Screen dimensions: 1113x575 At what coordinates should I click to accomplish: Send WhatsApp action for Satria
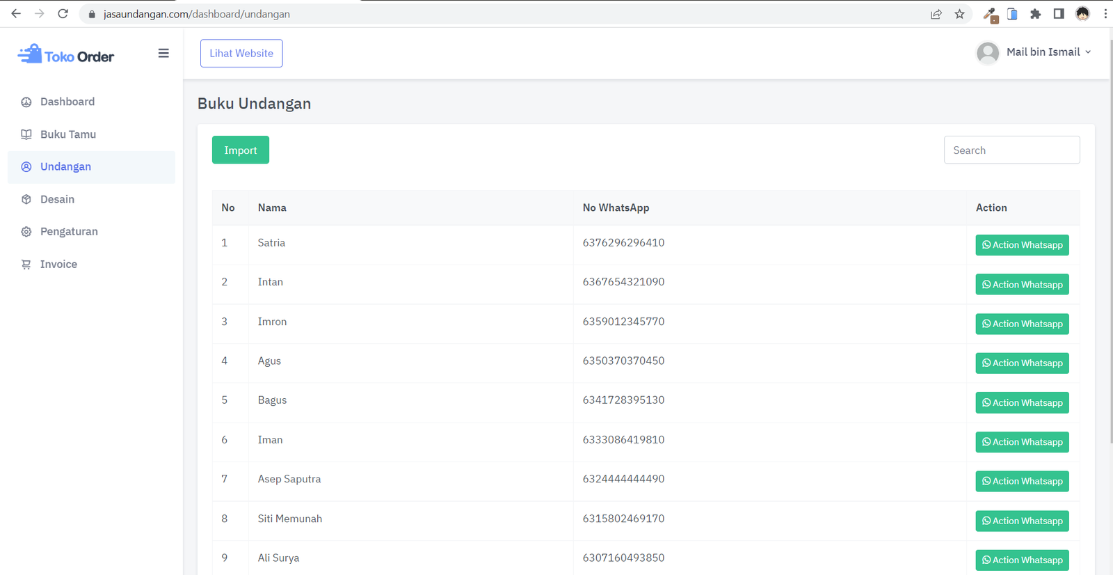[1021, 245]
